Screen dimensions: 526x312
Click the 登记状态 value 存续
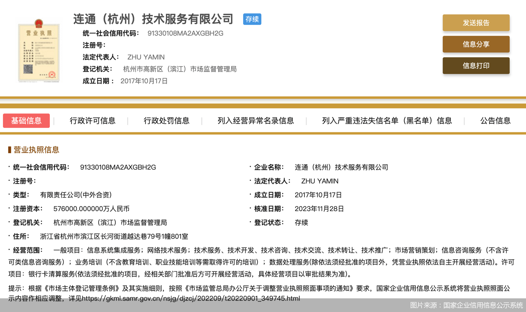[301, 223]
